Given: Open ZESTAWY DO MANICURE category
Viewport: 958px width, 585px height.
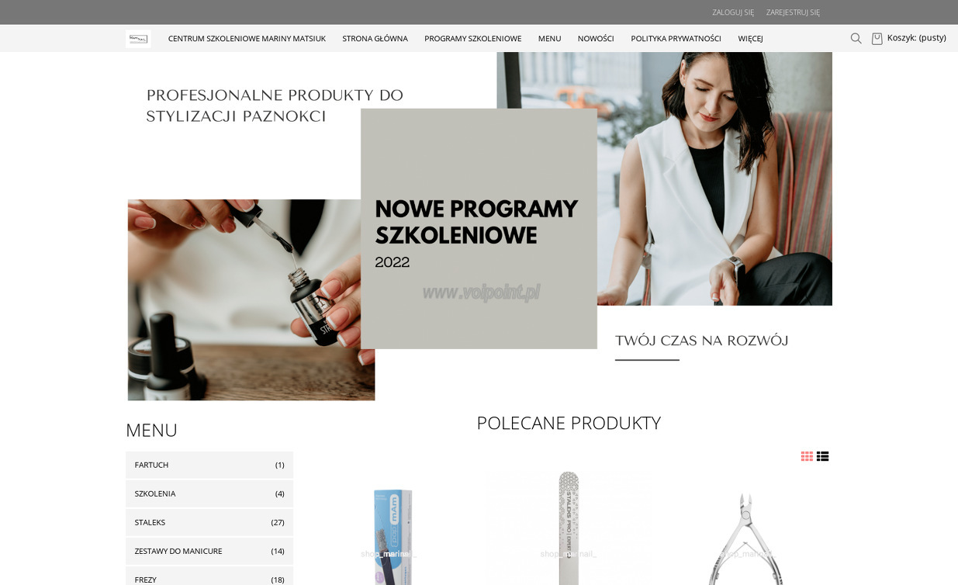Looking at the screenshot, I should pos(209,551).
